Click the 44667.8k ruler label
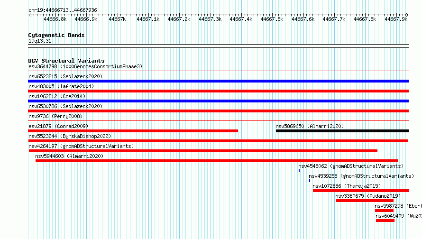This screenshot has height=239, width=422. click(365, 19)
